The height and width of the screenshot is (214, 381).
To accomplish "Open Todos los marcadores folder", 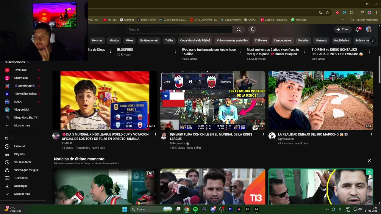I will pos(364,20).
